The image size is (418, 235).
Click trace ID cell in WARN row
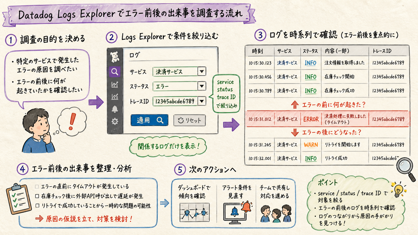click(388, 145)
